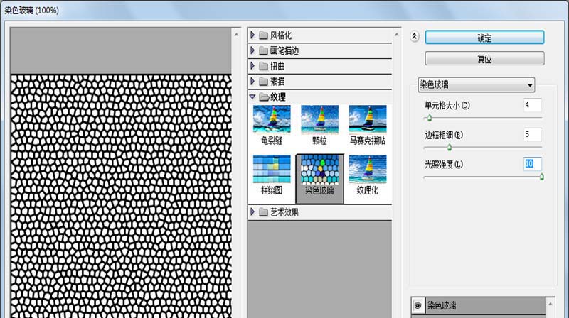Click the 光照强度 value field
The image size is (569, 318).
click(x=532, y=164)
